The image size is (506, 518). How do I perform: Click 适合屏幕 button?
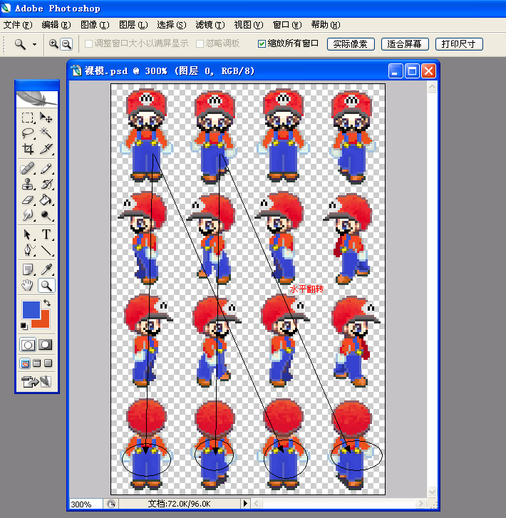[x=405, y=44]
